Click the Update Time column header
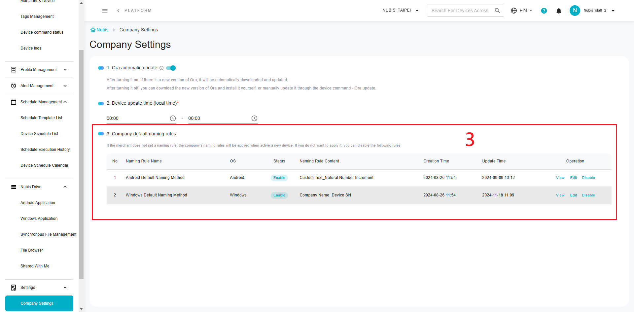The height and width of the screenshot is (312, 634). pyautogui.click(x=494, y=161)
